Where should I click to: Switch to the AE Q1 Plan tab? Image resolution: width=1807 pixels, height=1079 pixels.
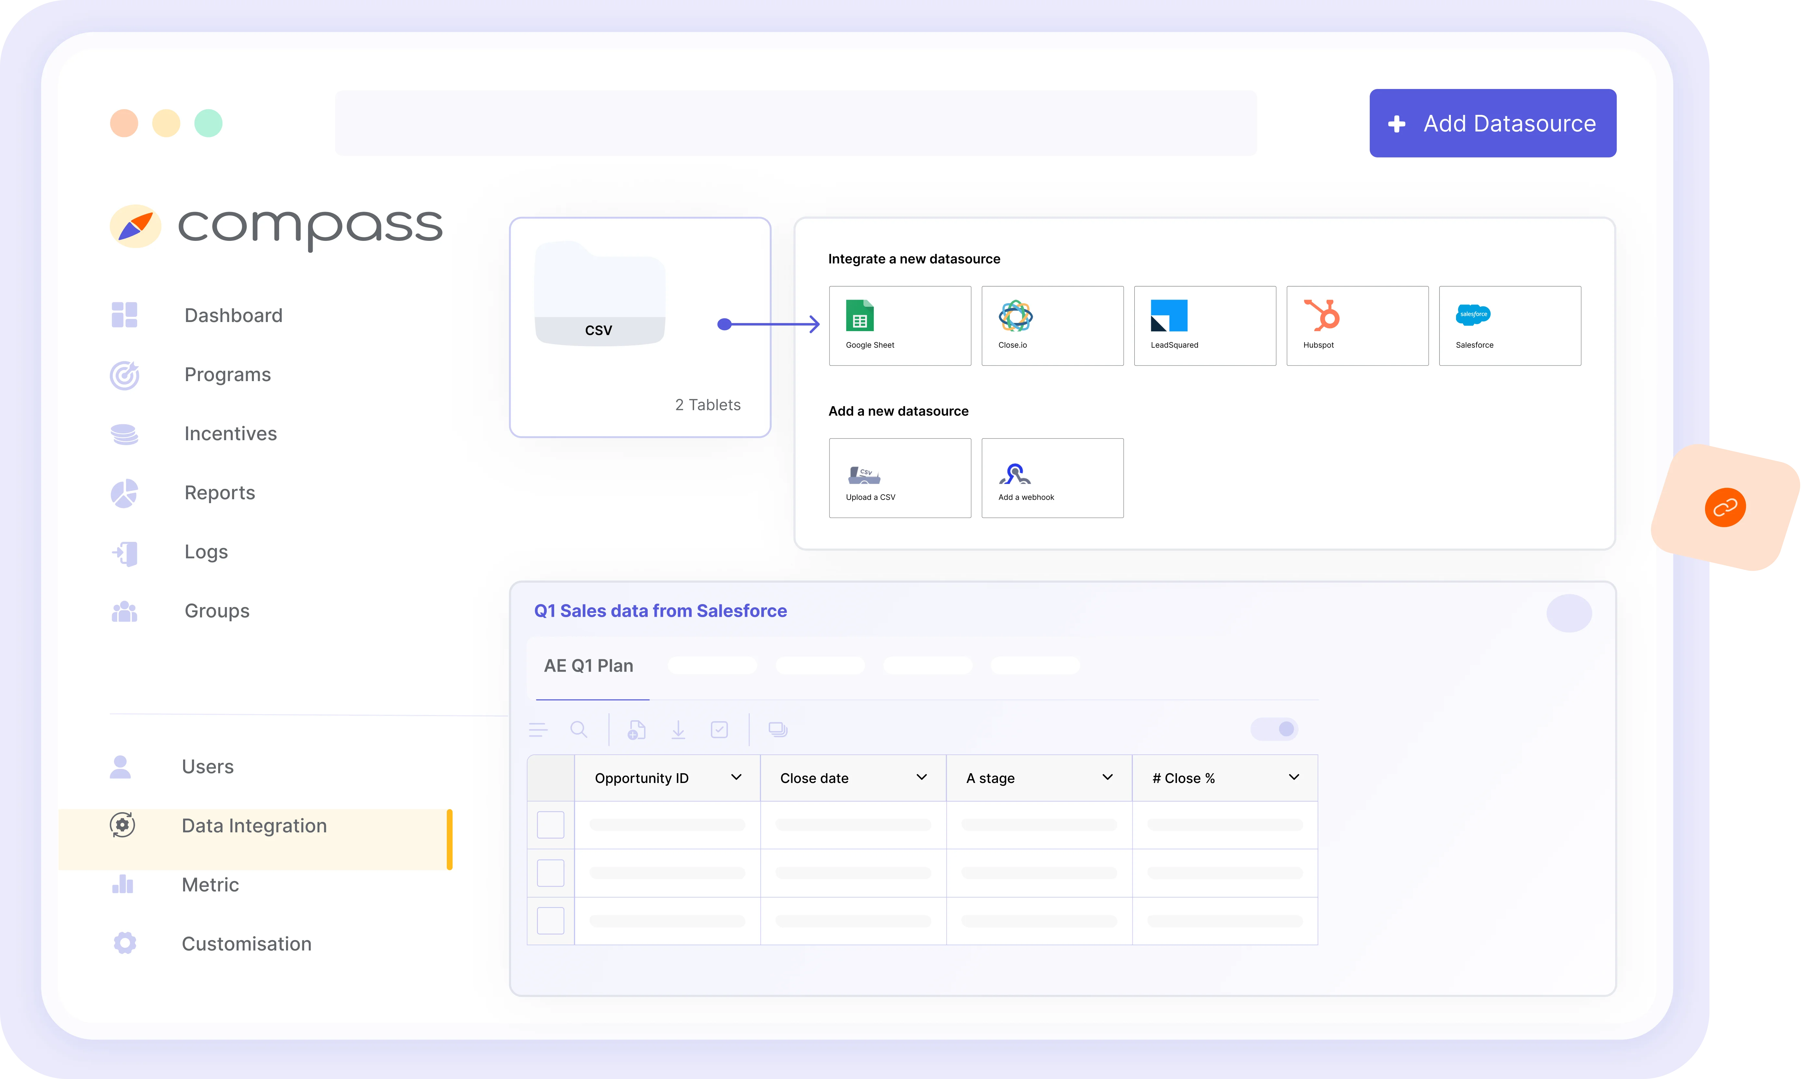click(588, 665)
